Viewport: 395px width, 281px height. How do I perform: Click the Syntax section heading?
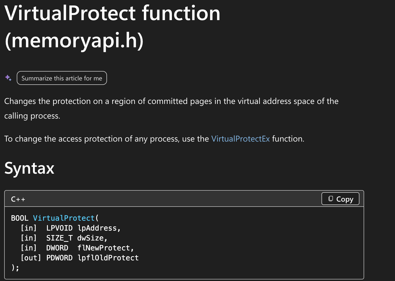click(29, 168)
